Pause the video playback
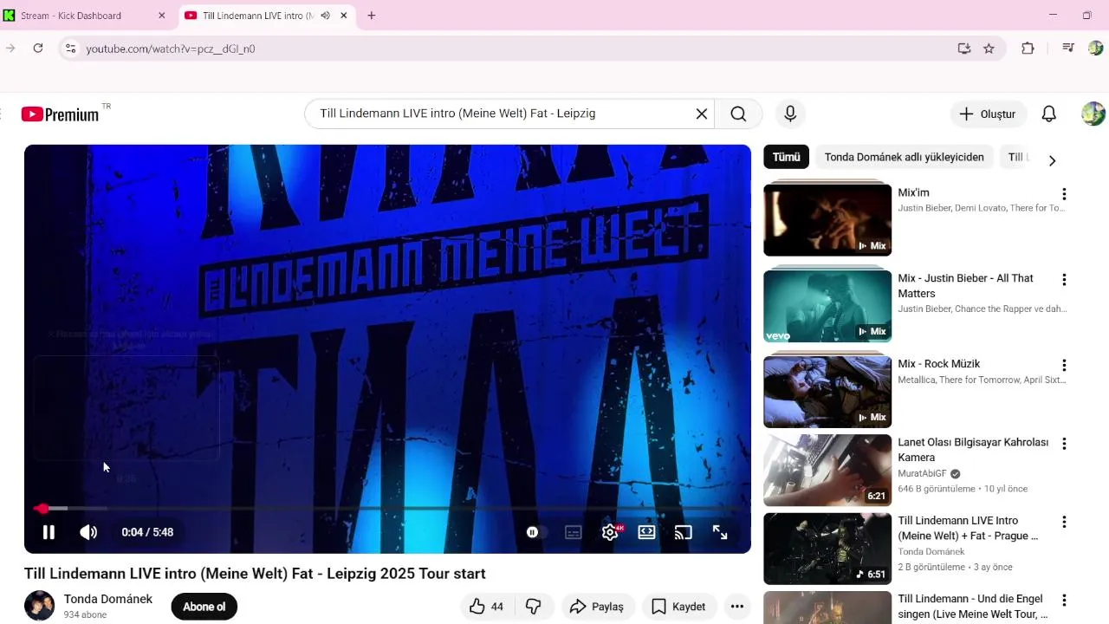1109x624 pixels. click(49, 532)
